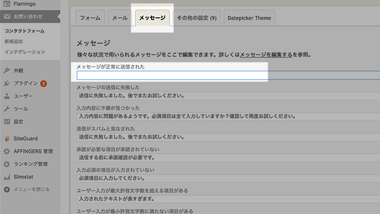
Task: Switch to Datepicker Theme tab
Action: click(x=249, y=18)
